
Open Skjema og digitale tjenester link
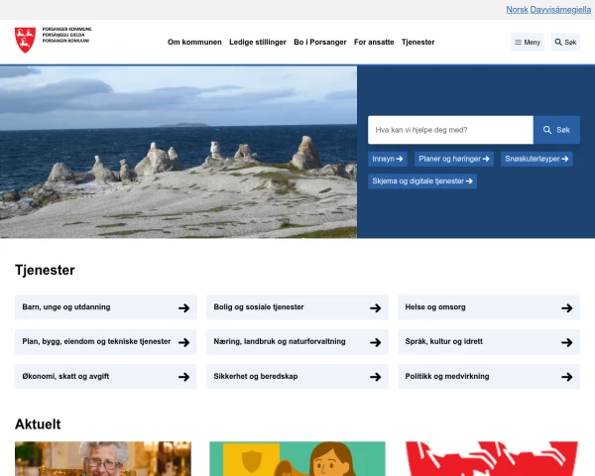(x=422, y=181)
